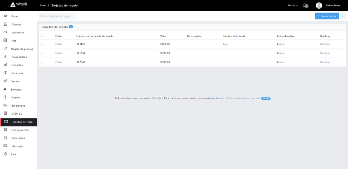Focus the Buscar Tarjetas de regalo search field

[57, 16]
